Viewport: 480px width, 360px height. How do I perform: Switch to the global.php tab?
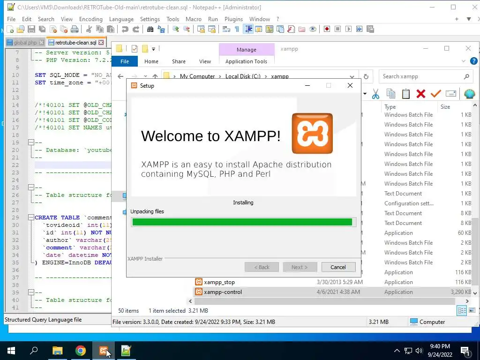coord(25,43)
